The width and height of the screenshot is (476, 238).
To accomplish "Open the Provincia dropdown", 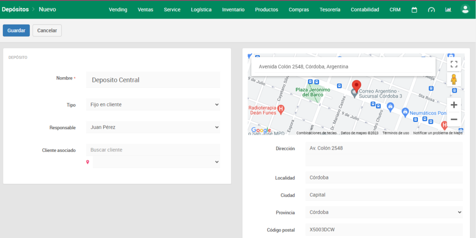I will [384, 212].
